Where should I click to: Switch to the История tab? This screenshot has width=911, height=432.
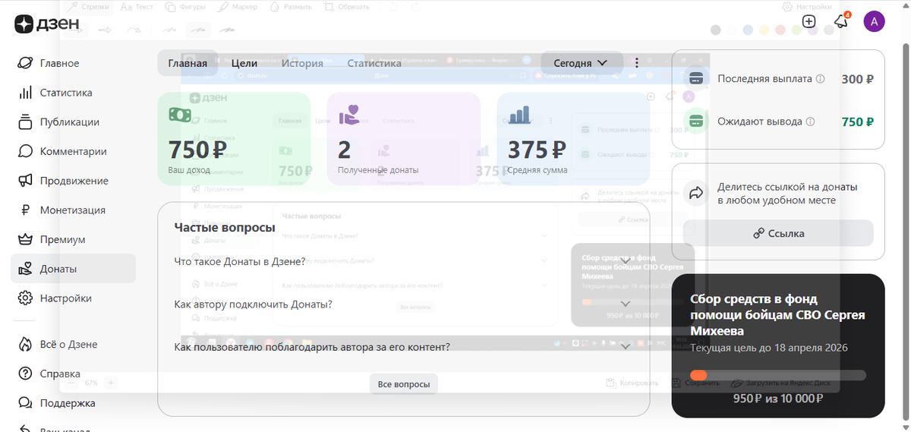click(x=302, y=63)
